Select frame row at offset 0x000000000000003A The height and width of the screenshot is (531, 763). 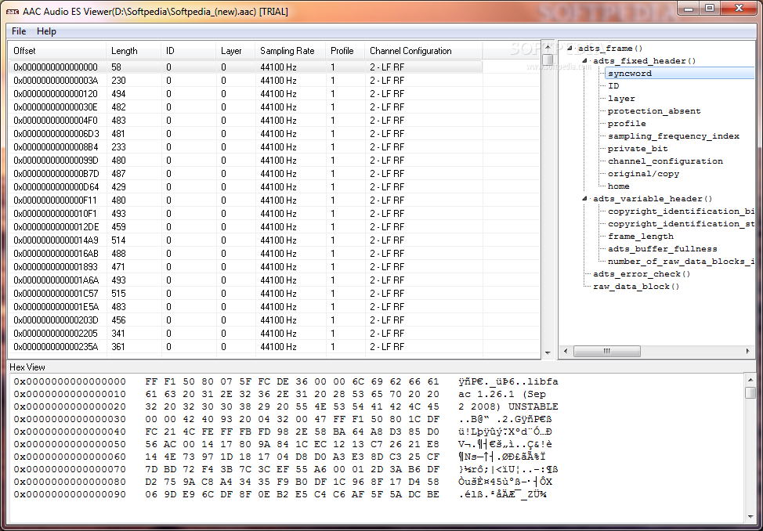[246, 81]
